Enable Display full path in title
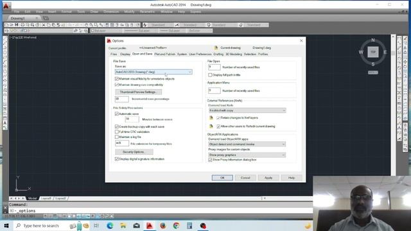Viewport: 411px width, 231px height. pos(210,75)
